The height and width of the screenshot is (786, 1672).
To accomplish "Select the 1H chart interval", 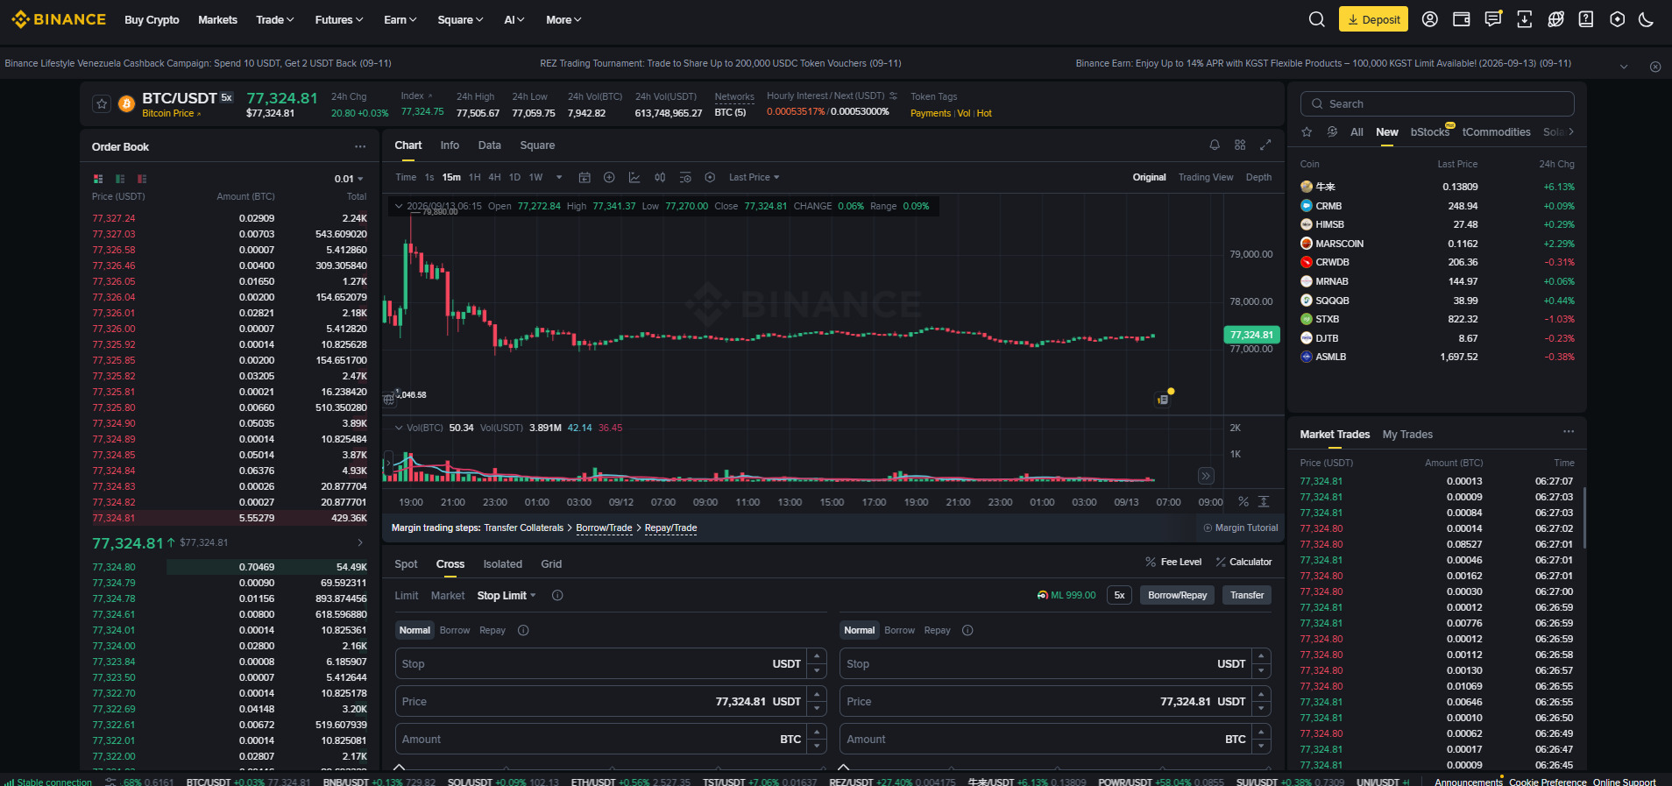I will point(474,177).
